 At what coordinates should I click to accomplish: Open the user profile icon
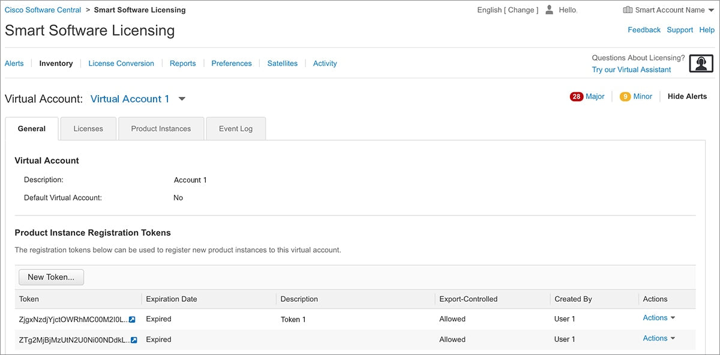point(548,10)
